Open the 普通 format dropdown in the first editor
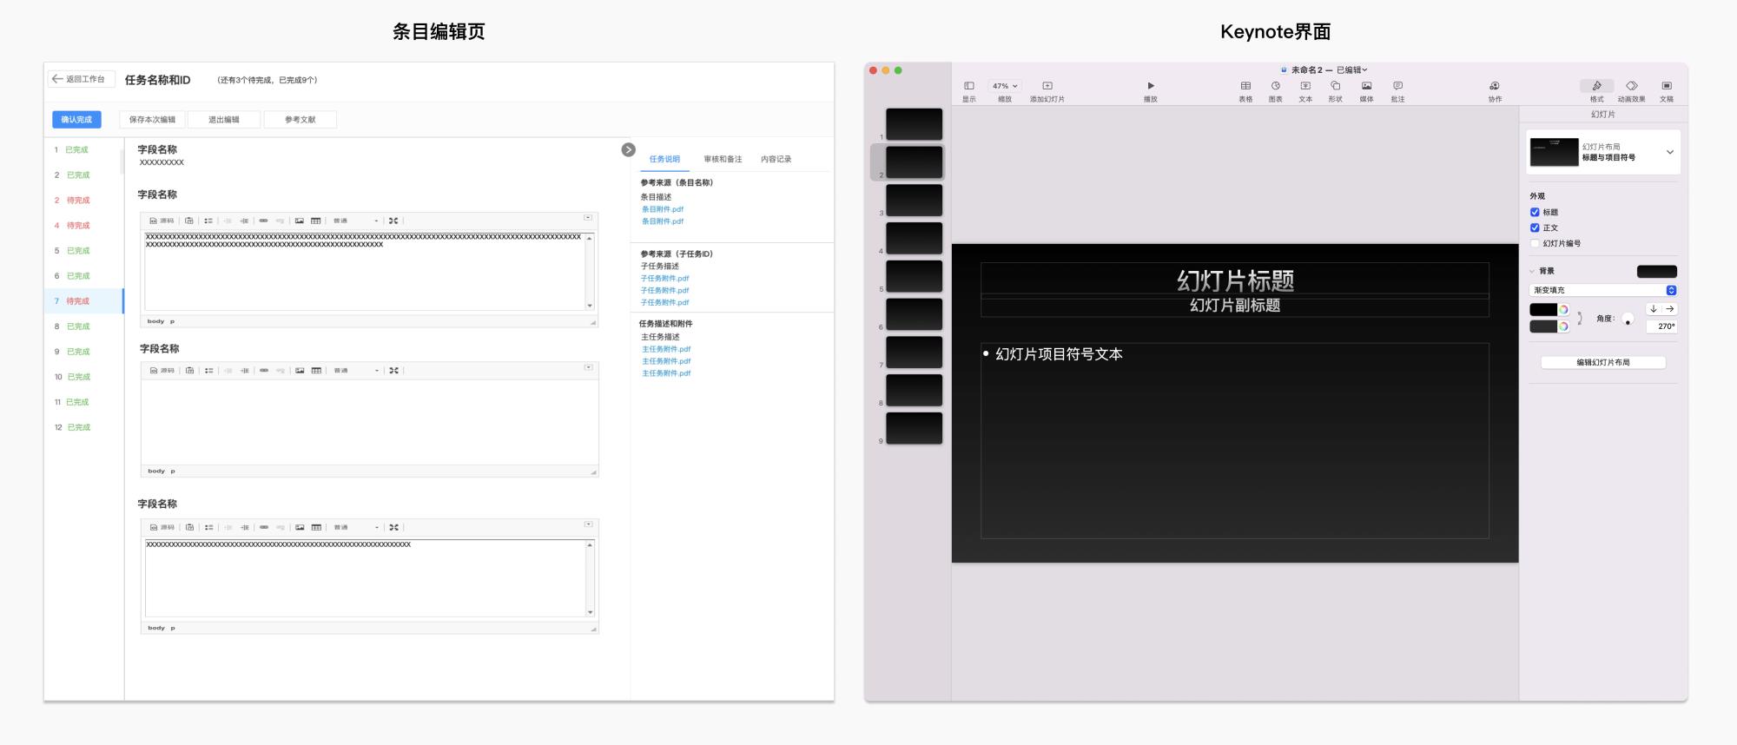1737x745 pixels. click(x=356, y=221)
